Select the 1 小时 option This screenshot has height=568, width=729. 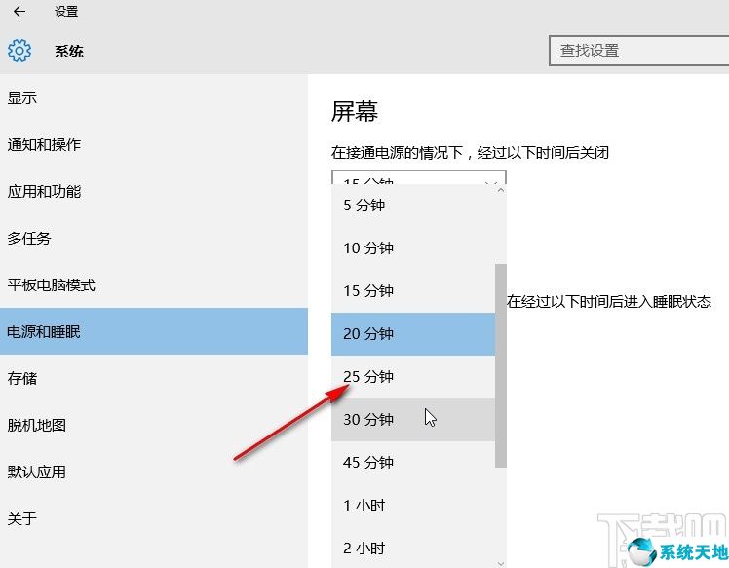[413, 505]
